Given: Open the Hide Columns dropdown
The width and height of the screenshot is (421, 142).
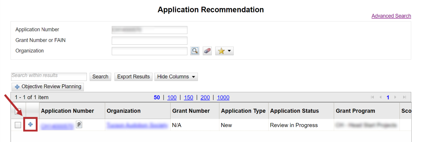Looking at the screenshot, I should (176, 77).
